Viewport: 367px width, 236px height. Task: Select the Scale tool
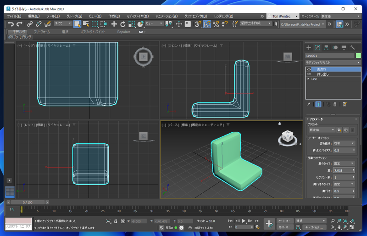(132, 24)
